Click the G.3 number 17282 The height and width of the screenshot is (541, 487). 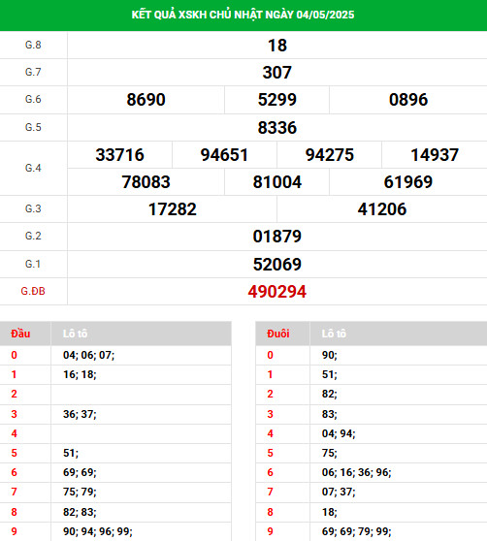click(x=173, y=209)
